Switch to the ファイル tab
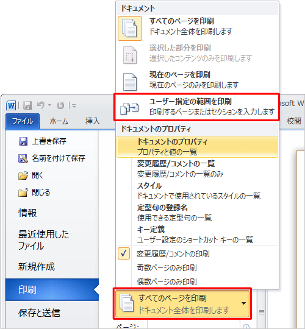This screenshot has width=305, height=329. click(x=23, y=121)
